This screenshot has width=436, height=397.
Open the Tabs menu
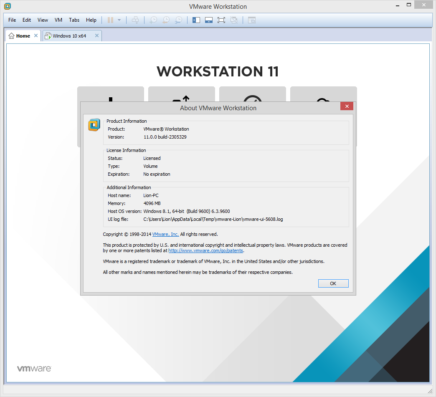[74, 20]
